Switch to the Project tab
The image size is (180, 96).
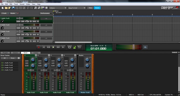click(x=5, y=53)
